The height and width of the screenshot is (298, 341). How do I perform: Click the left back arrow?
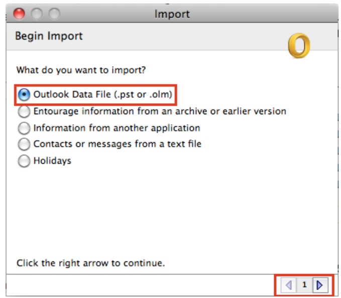pyautogui.click(x=289, y=285)
